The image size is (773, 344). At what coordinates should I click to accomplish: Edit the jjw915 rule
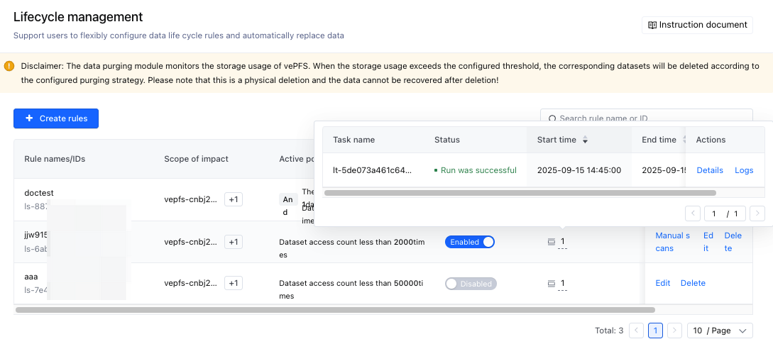(708, 242)
